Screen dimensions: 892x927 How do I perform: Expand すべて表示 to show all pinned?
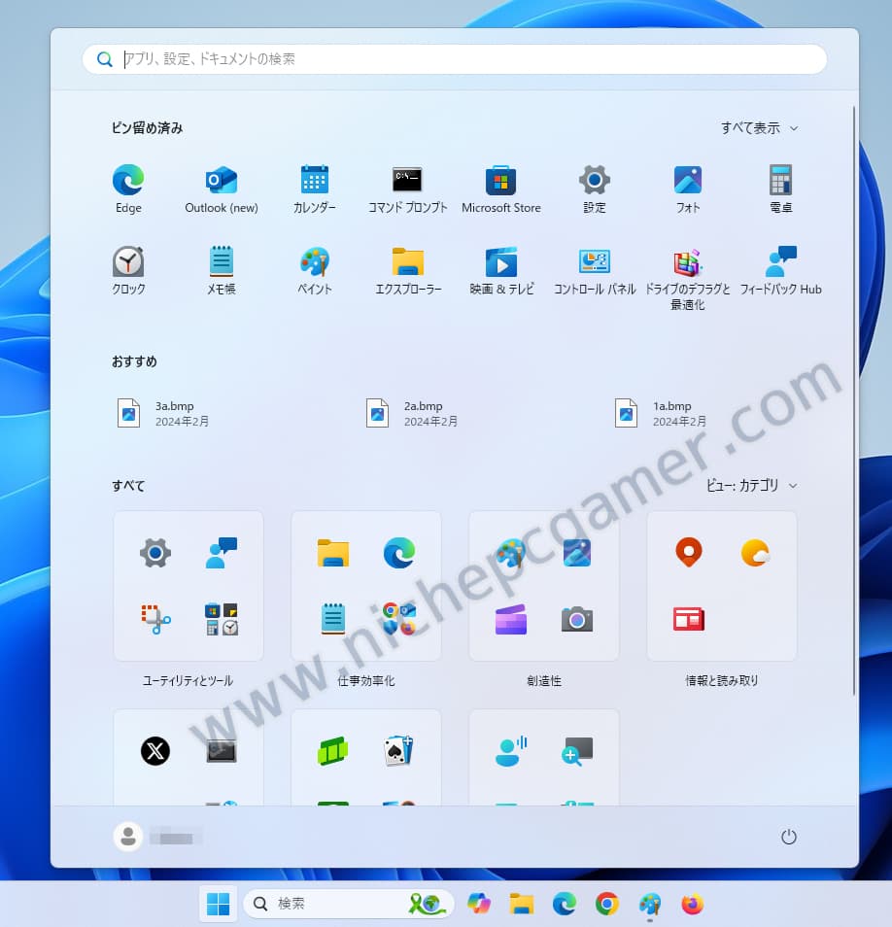[x=759, y=128]
